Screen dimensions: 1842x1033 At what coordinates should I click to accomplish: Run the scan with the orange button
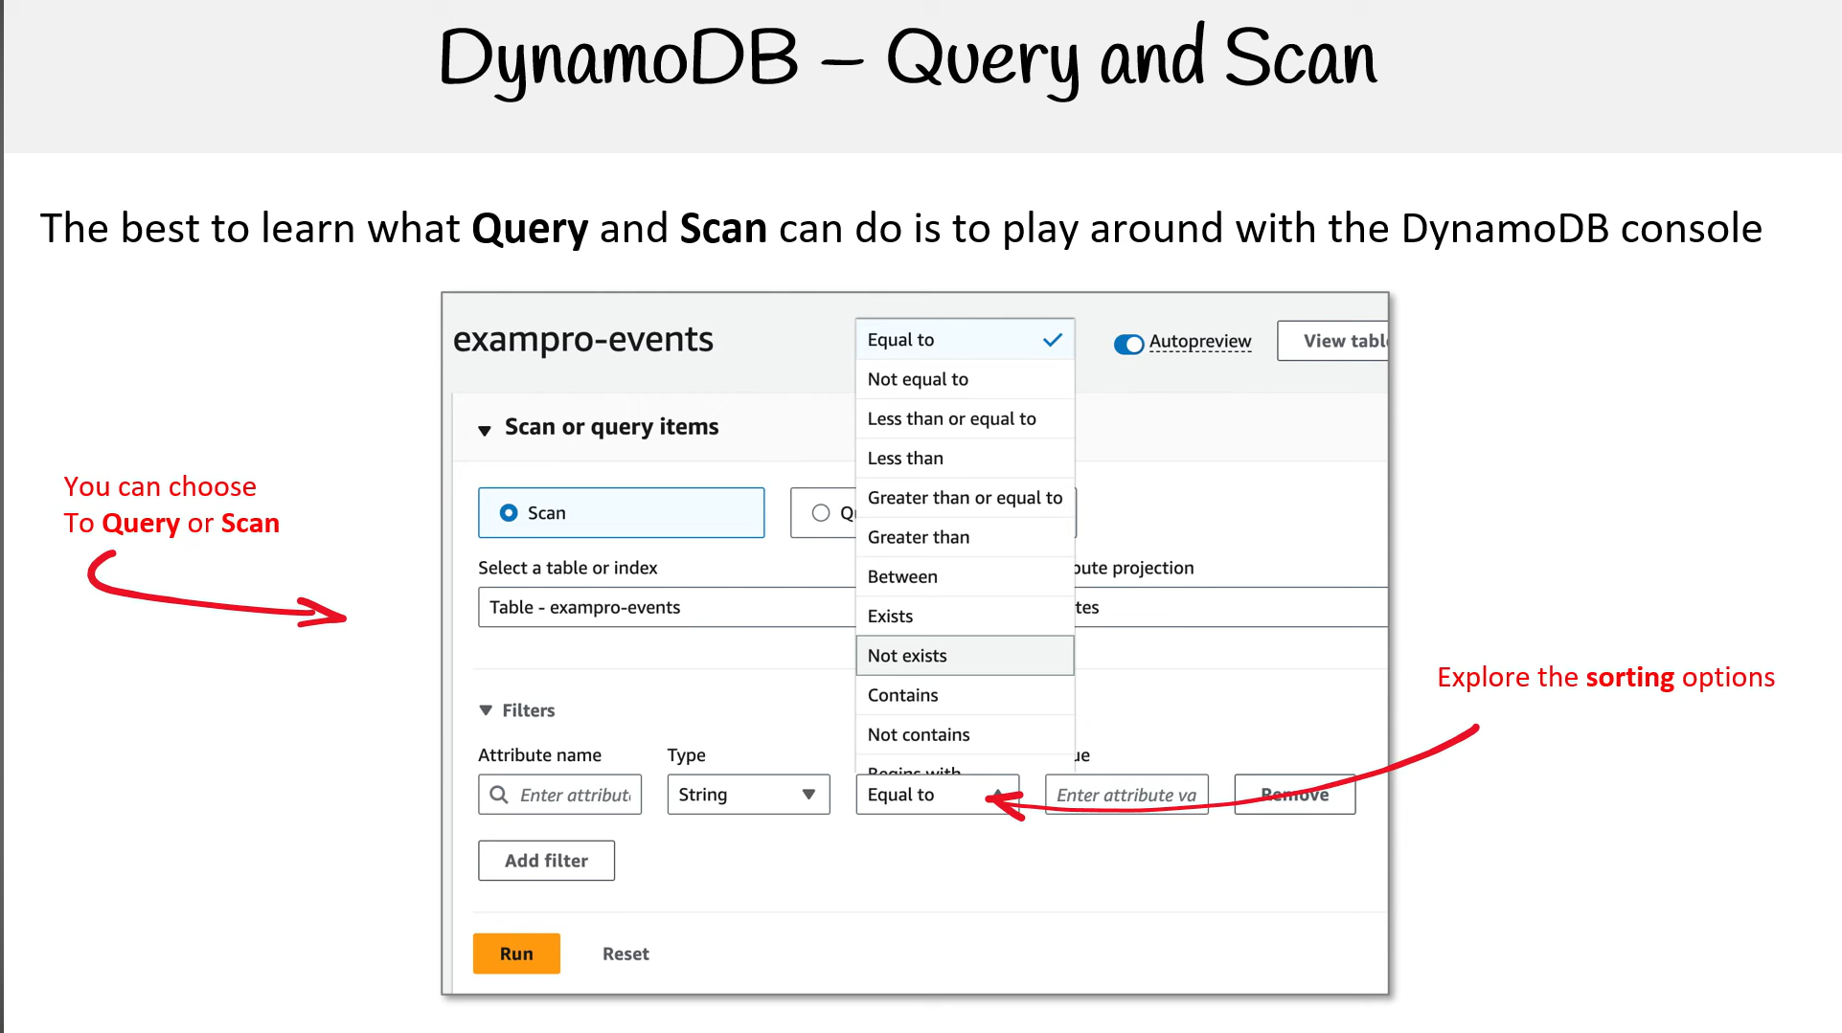tap(516, 954)
